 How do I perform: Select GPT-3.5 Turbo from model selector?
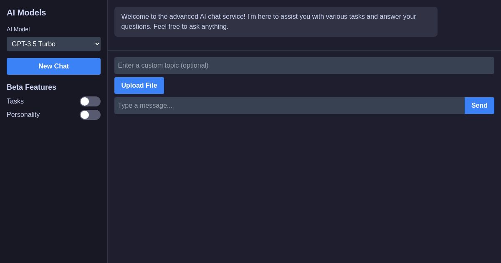point(53,44)
